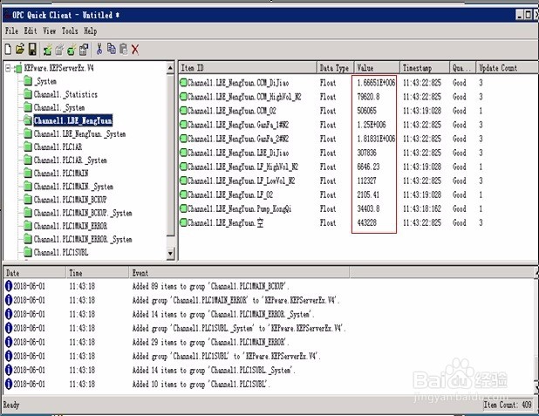Select Channel1.PLC1MAIN._System group

73,187
